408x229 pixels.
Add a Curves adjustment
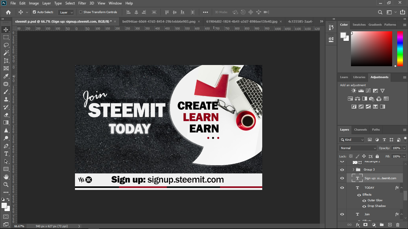coord(368,91)
